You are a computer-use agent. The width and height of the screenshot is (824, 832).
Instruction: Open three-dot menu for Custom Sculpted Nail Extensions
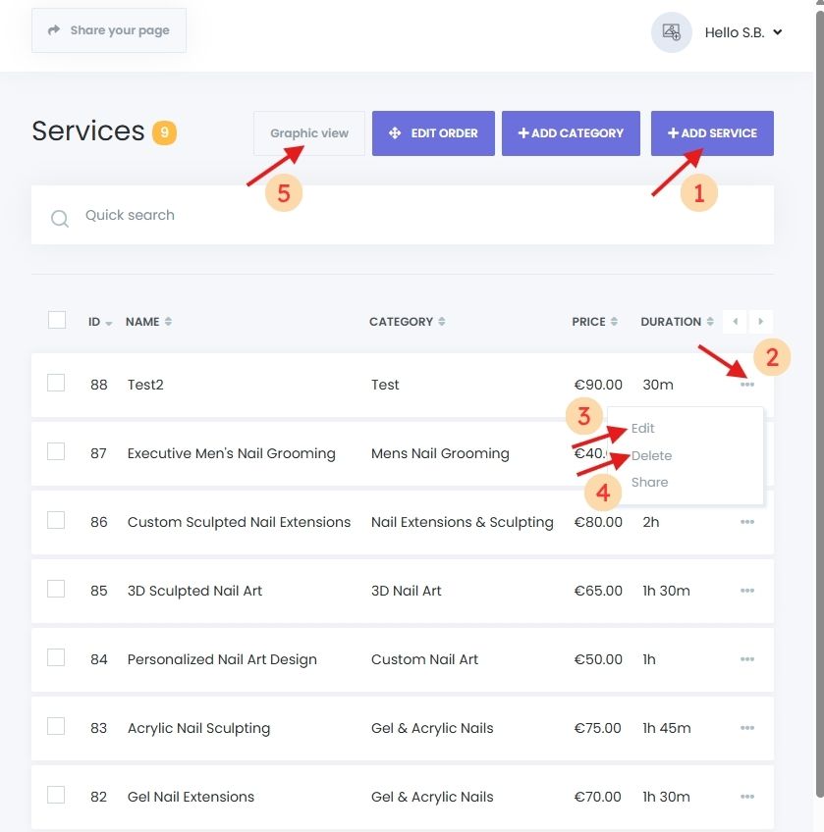coord(747,522)
